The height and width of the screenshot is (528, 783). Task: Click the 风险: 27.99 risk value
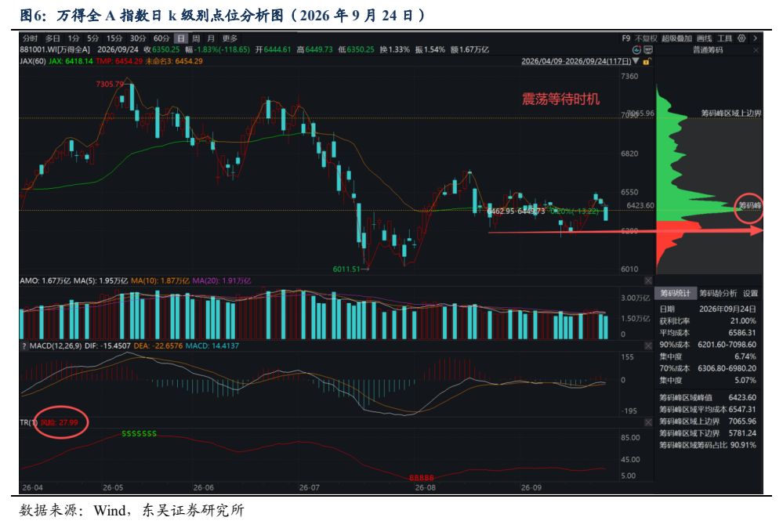pyautogui.click(x=60, y=423)
